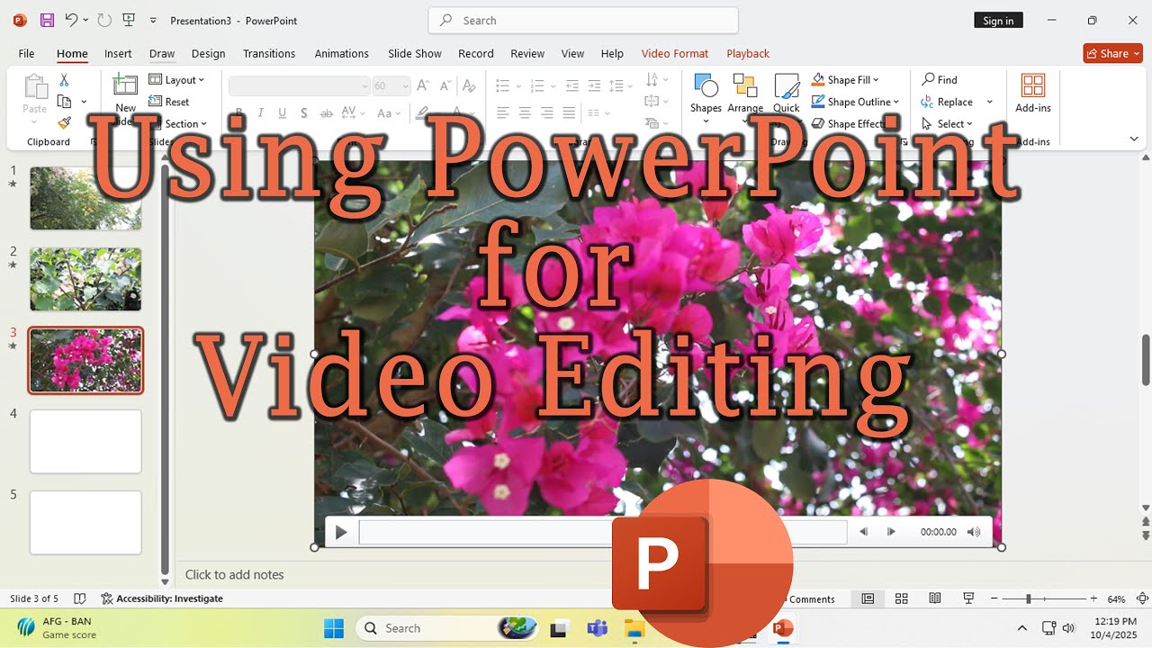Switch to Reading View
Viewport: 1152px width, 648px height.
(x=935, y=598)
